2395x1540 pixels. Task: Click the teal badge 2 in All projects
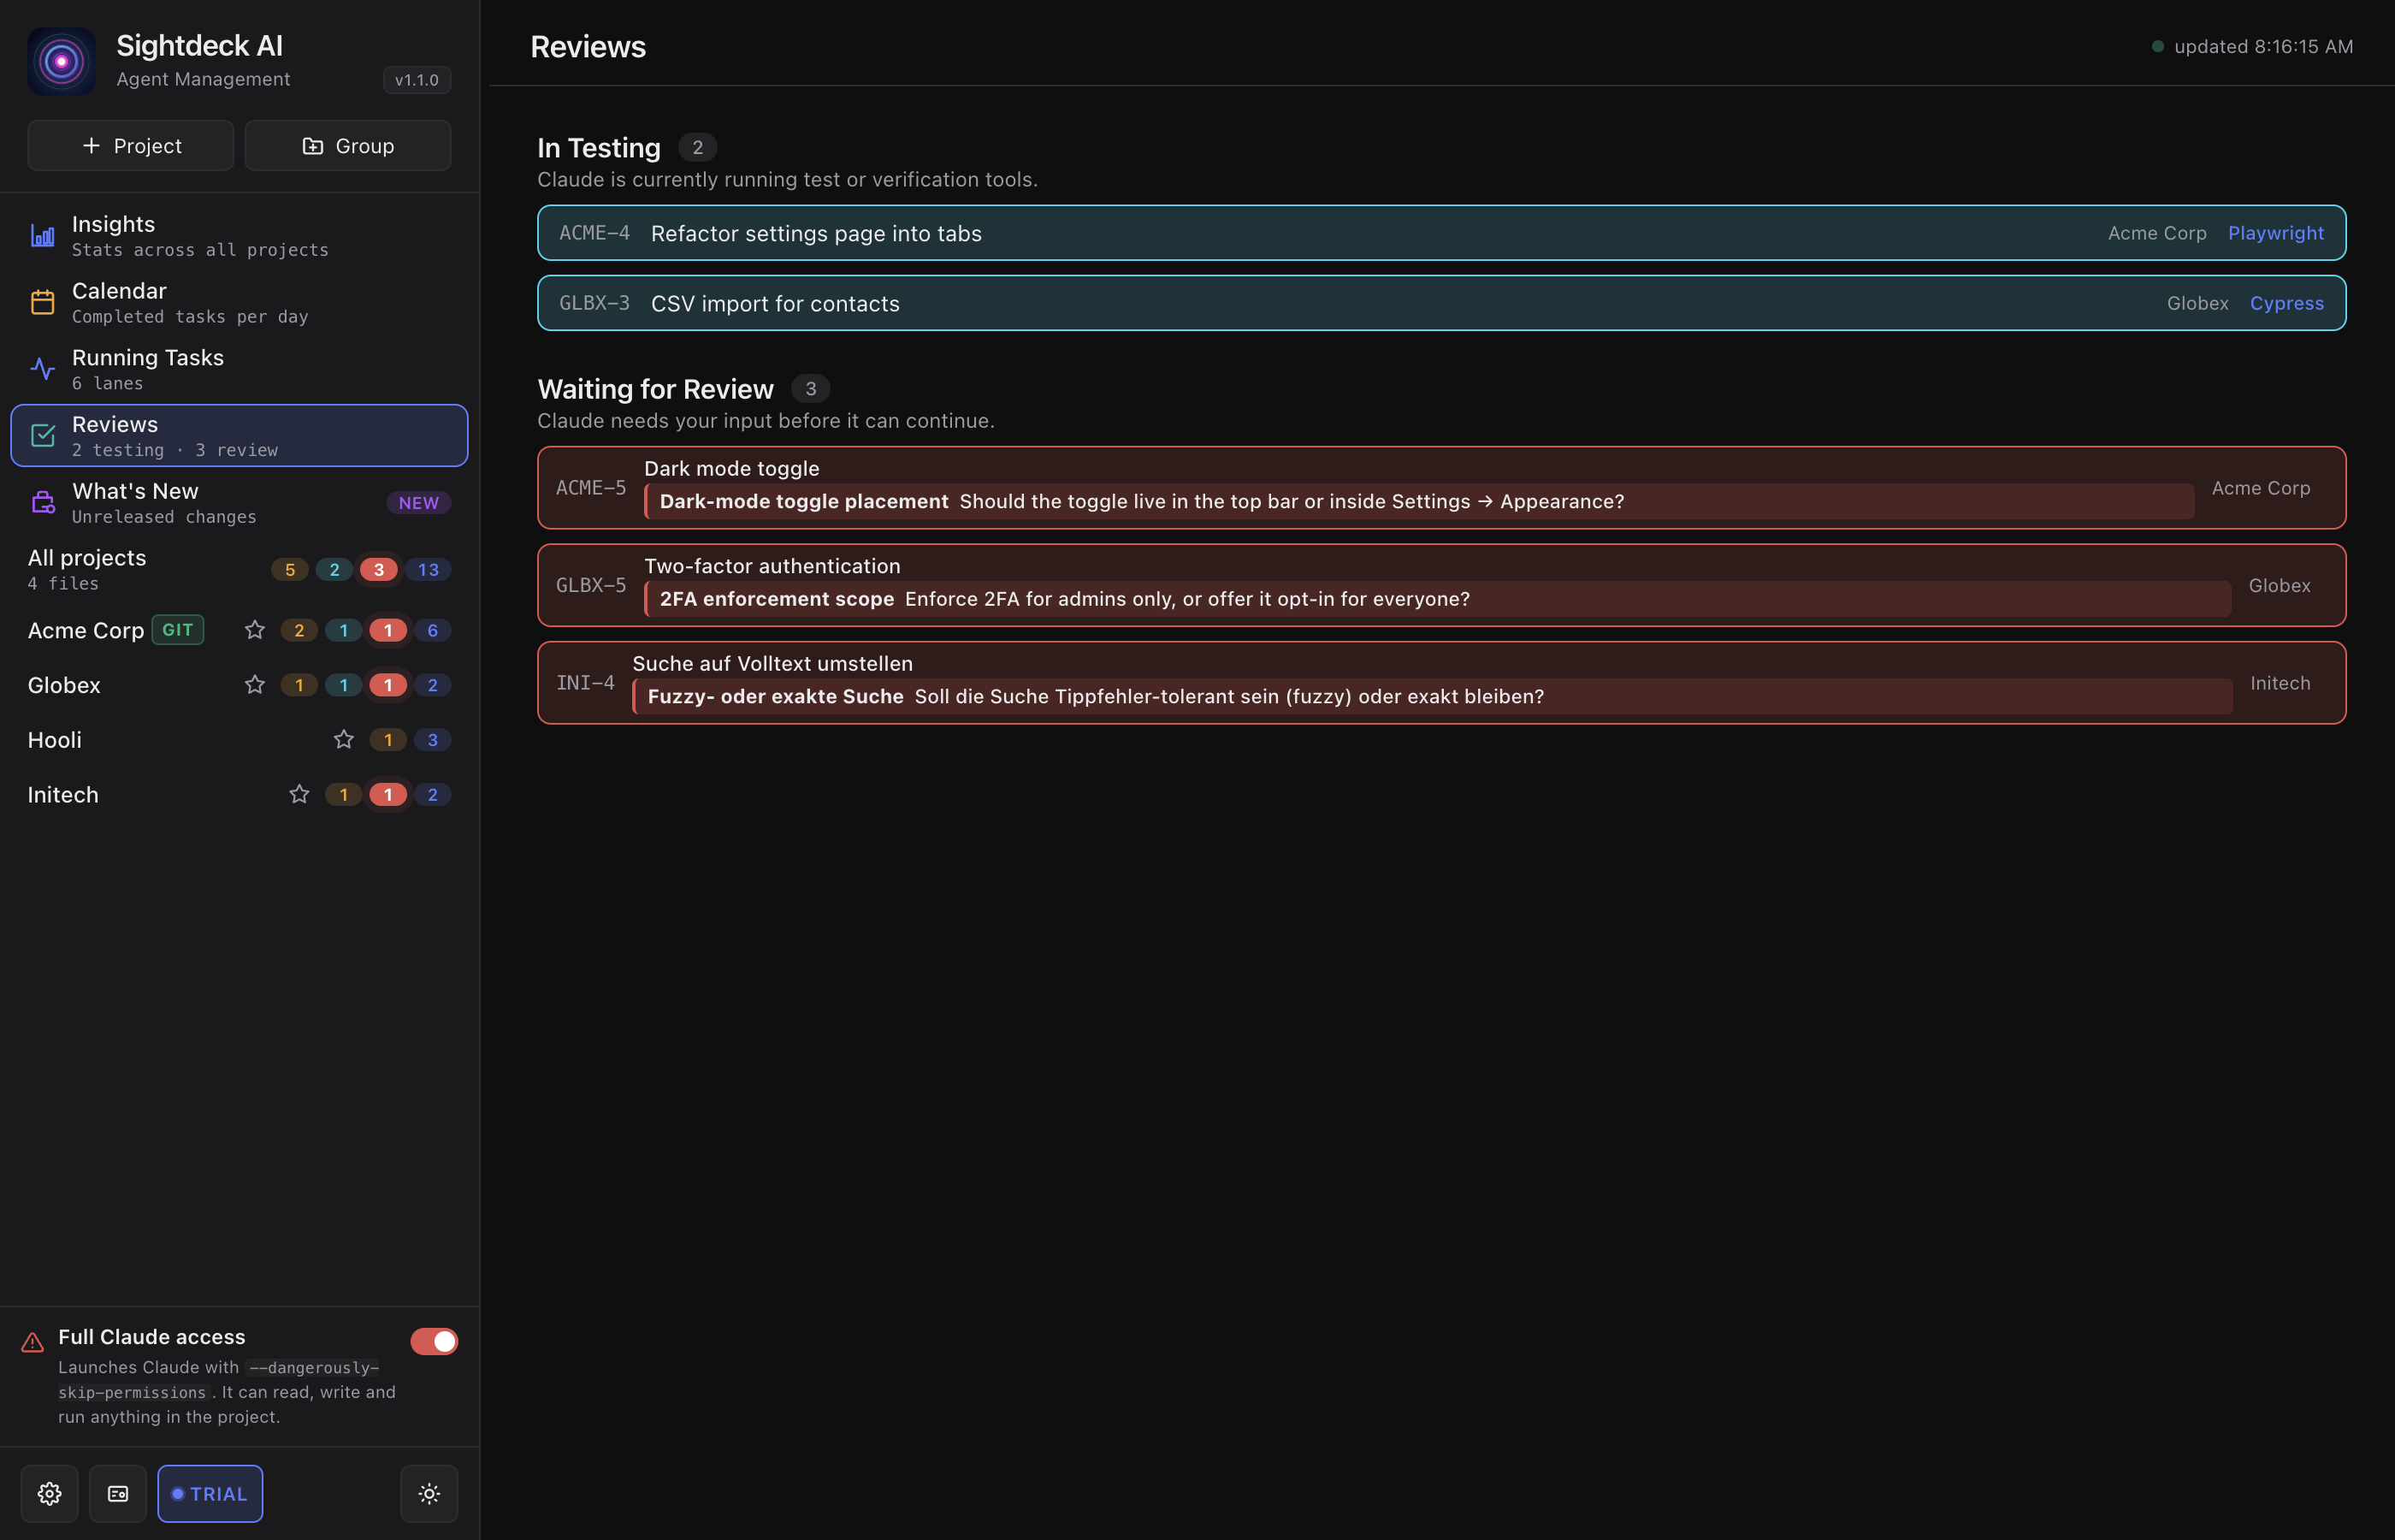[x=334, y=570]
